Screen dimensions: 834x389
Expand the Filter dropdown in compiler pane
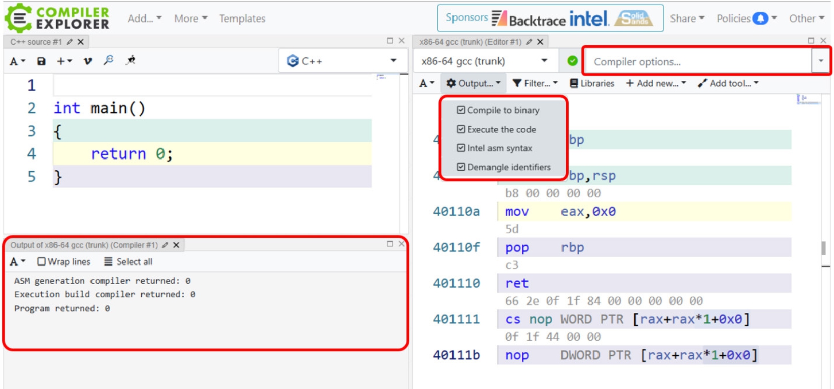click(x=534, y=84)
